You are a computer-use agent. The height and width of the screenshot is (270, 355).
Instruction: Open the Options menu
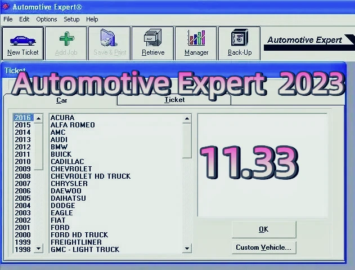point(46,19)
